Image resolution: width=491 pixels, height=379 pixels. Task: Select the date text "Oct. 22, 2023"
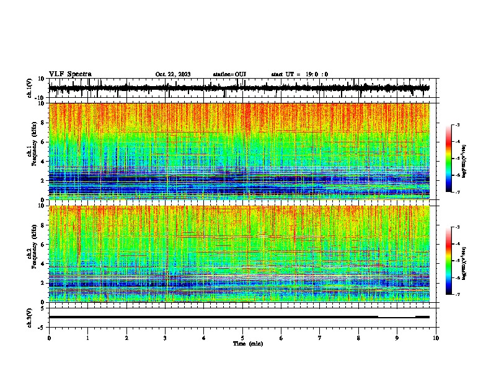tap(173, 74)
